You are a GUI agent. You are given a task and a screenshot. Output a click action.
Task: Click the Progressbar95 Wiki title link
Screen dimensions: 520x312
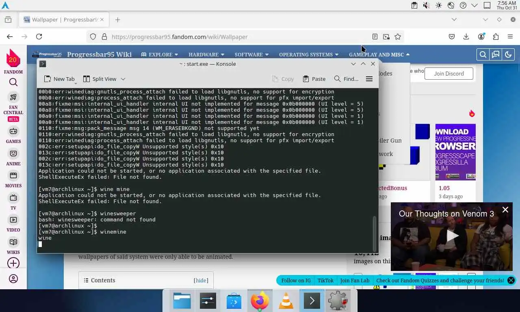[x=99, y=54]
